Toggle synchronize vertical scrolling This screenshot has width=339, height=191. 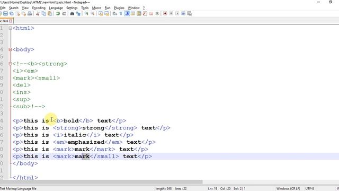(101, 14)
